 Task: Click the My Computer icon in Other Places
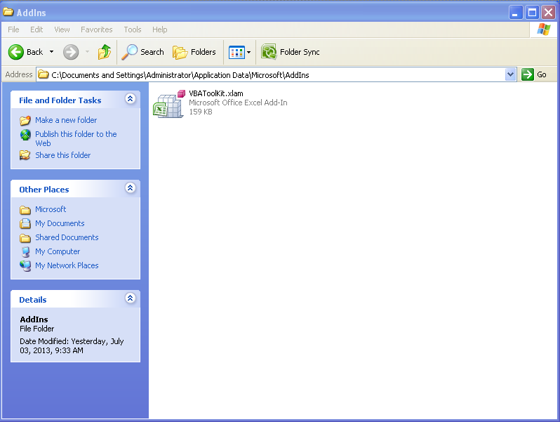[x=26, y=252]
